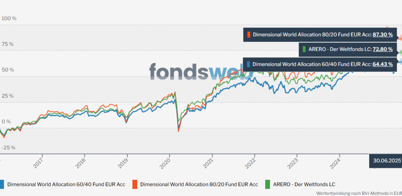
Task: Toggle orange legend swatch for 80/20 Fund
Action: 135,184
